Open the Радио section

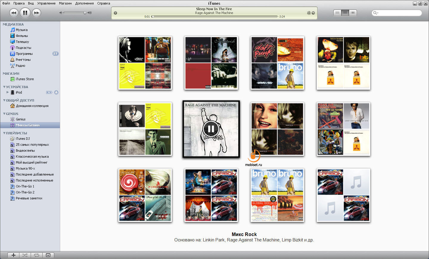tap(20, 66)
